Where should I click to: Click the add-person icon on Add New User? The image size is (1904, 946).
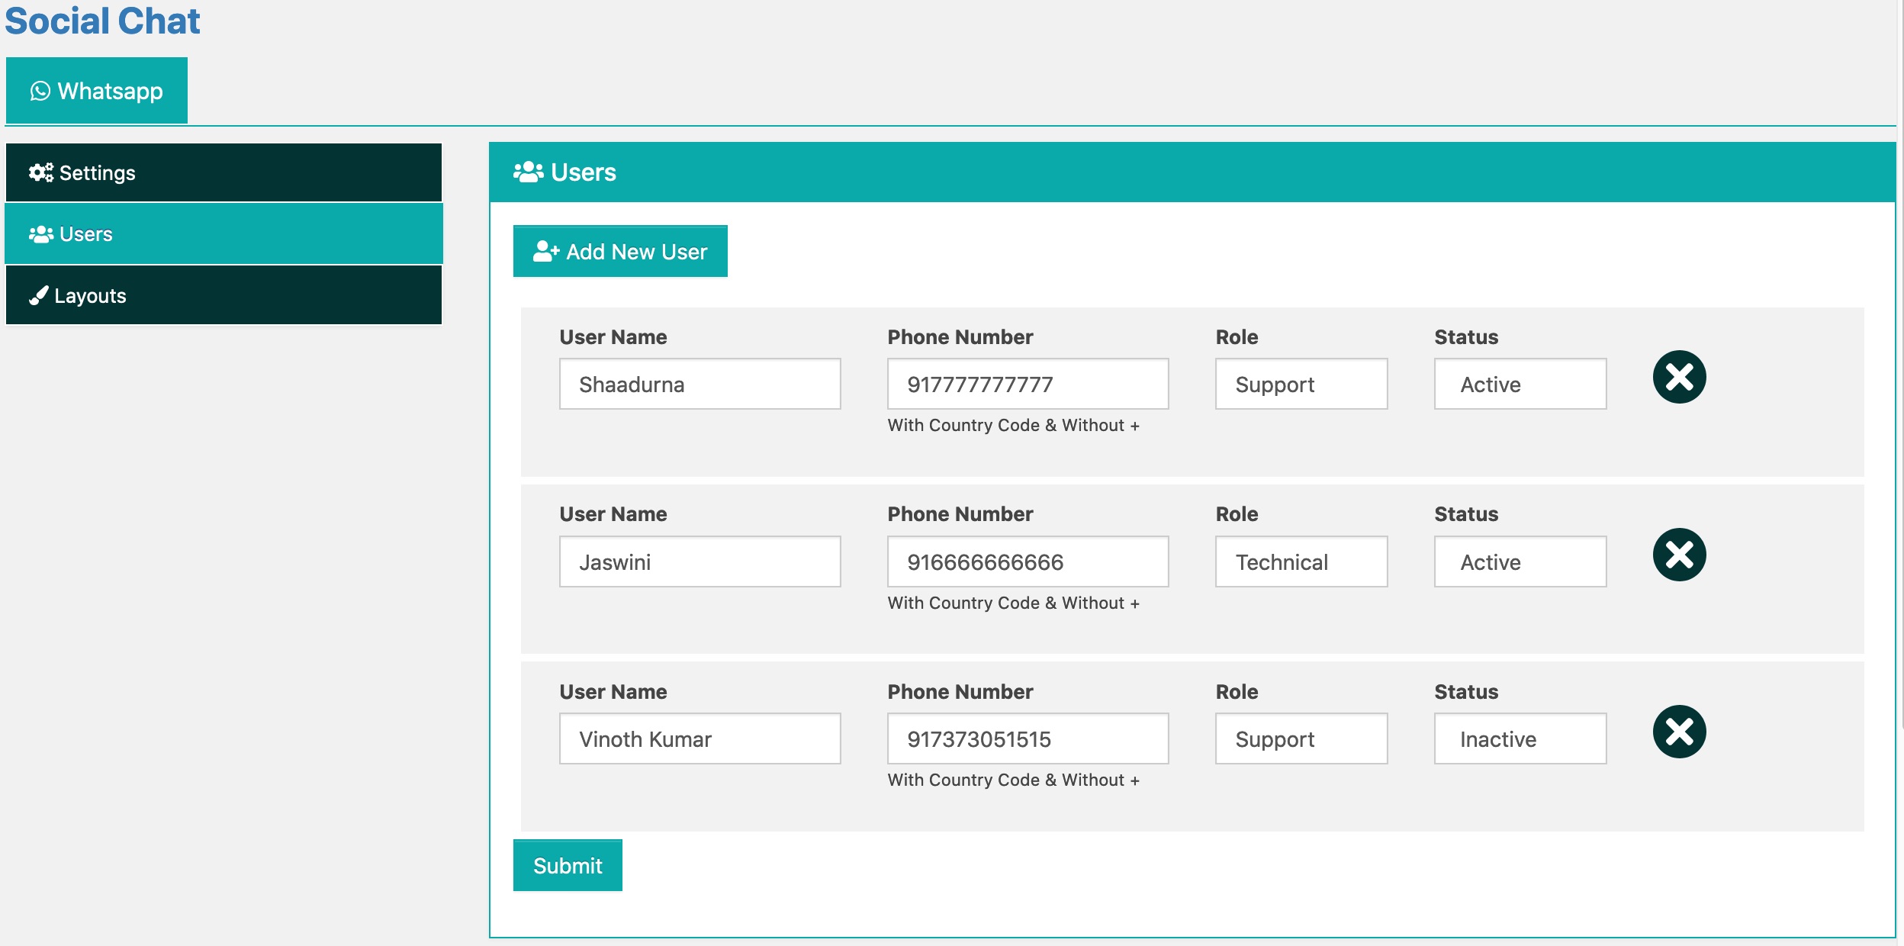pyautogui.click(x=546, y=251)
